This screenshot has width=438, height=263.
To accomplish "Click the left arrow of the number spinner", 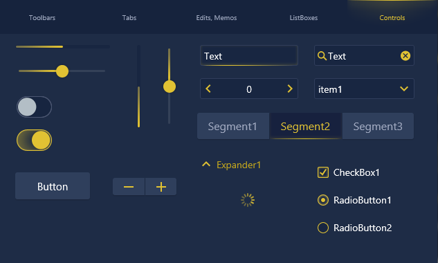I will coord(208,89).
